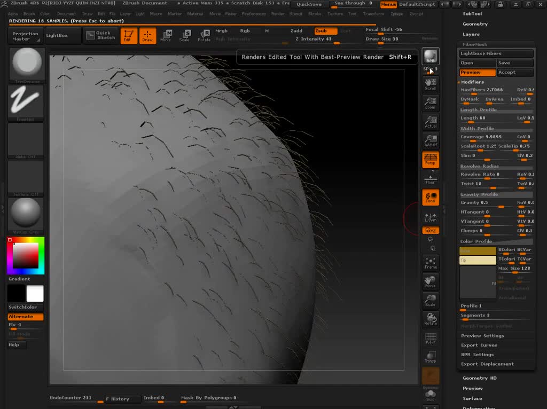Viewport: 547px width, 409px height.
Task: Collapse the FiberMesh section
Action: click(475, 45)
